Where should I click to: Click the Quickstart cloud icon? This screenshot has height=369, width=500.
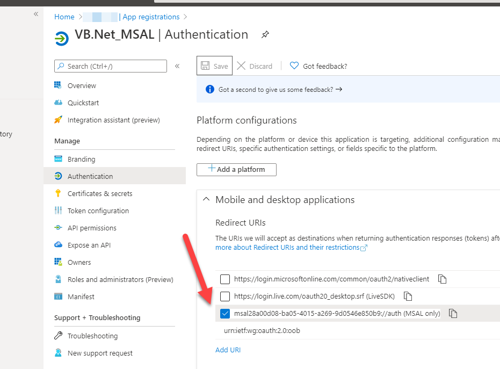point(58,103)
